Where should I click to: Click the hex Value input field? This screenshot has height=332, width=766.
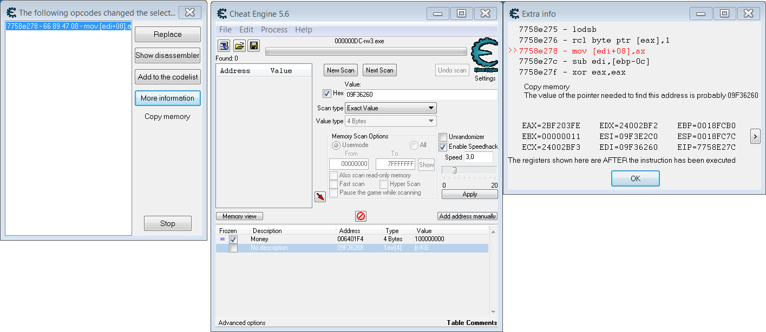pos(421,95)
